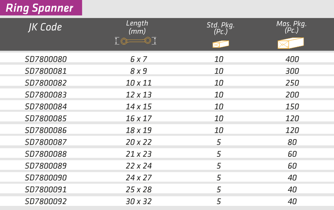334x210 pixels.
Task: Select the Ring Spanner title tab
Action: click(x=40, y=8)
